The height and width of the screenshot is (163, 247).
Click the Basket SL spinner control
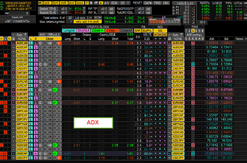coord(85,12)
